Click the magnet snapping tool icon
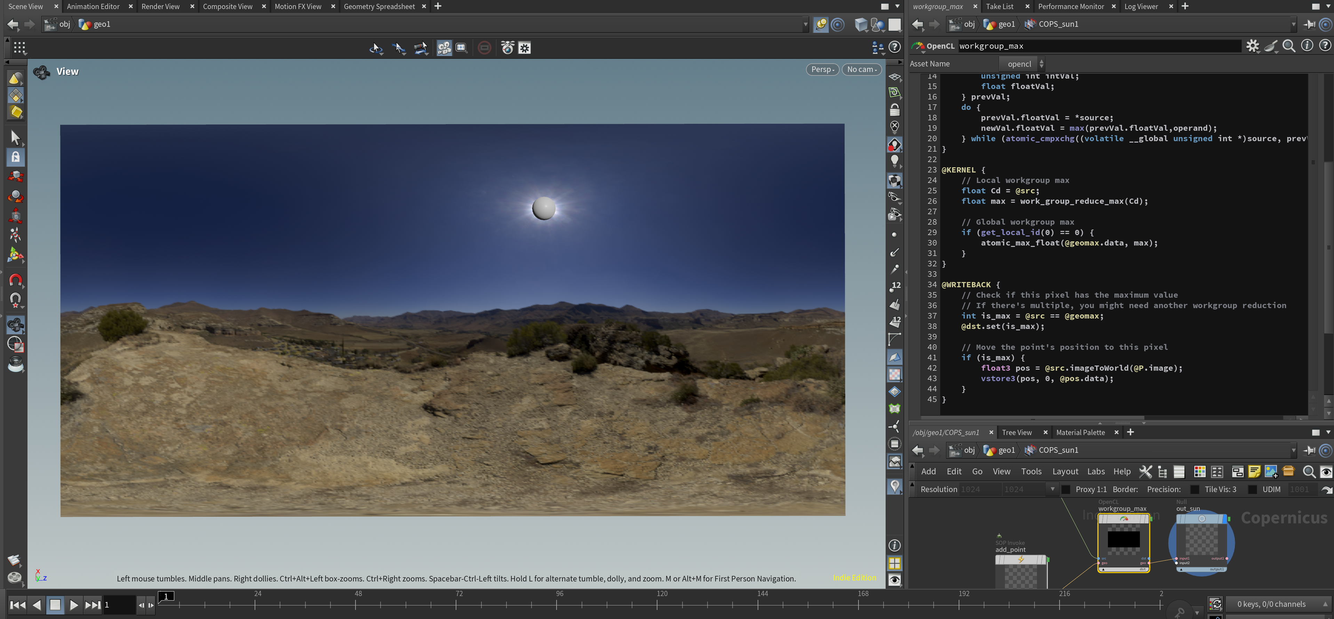This screenshot has height=619, width=1334. [x=16, y=281]
